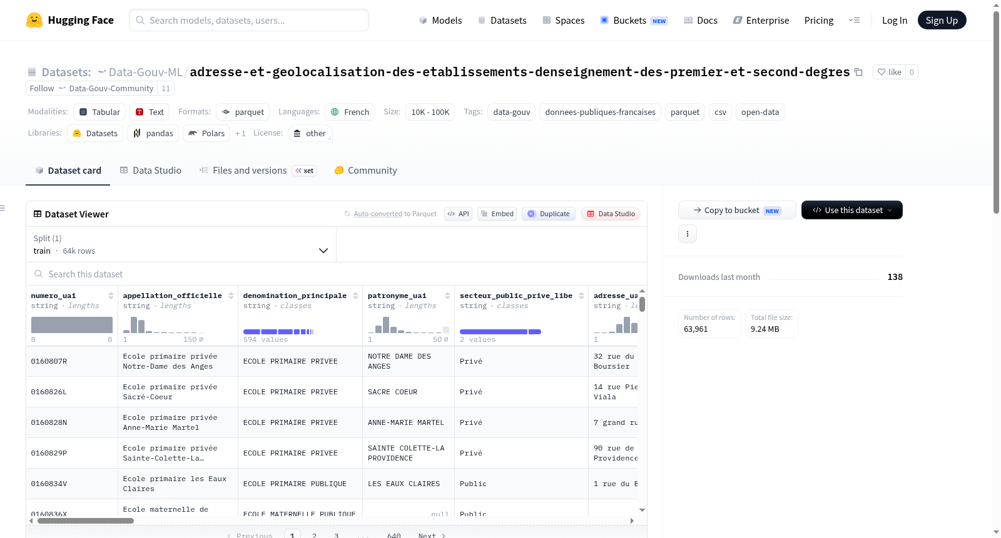
Task: Click the pandas library tag
Action: tap(153, 133)
